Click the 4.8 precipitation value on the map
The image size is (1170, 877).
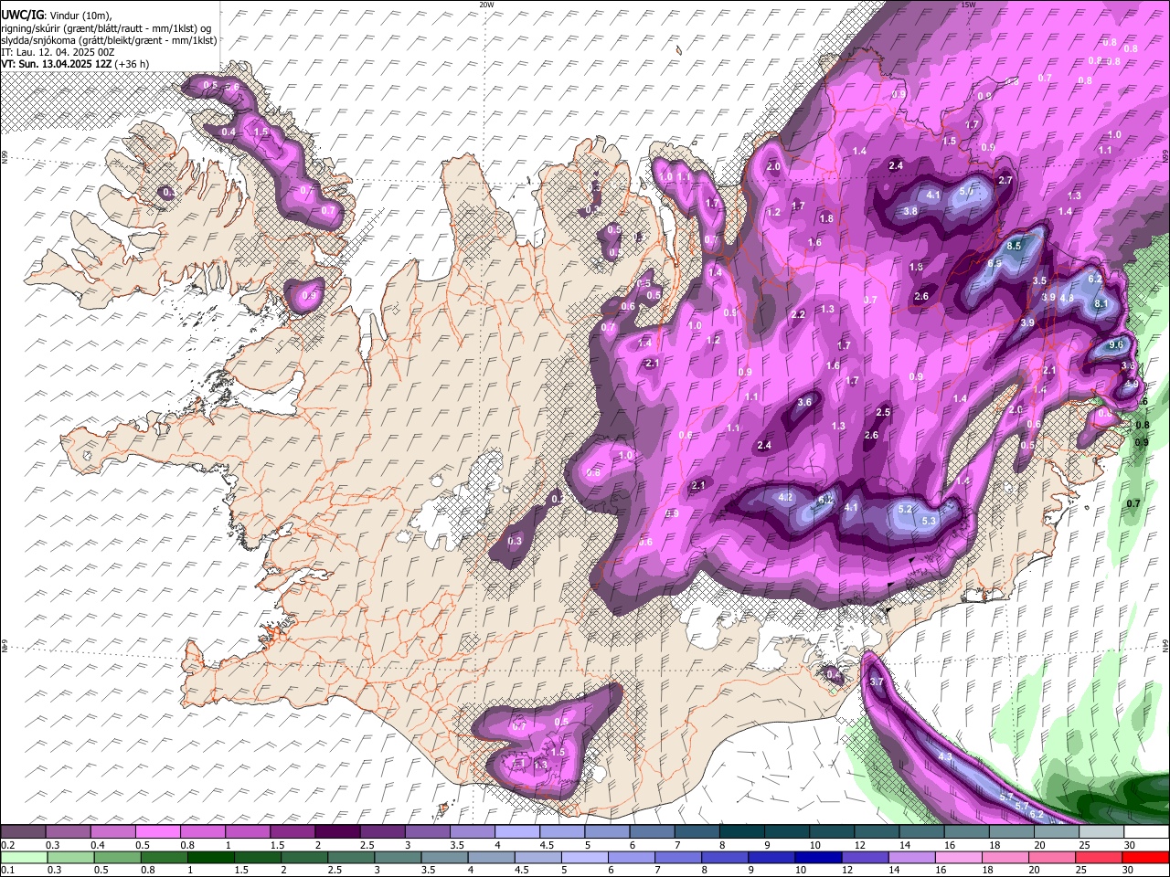pos(1067,298)
